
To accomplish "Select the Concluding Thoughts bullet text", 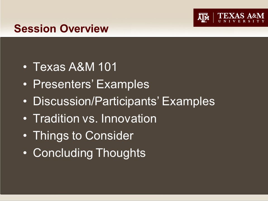I will [x=89, y=153].
